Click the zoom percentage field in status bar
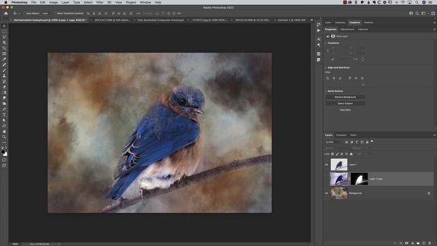 point(15,244)
